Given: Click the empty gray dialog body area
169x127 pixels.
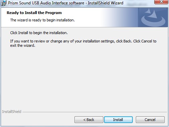Looking at the screenshot, I should pos(84,78).
